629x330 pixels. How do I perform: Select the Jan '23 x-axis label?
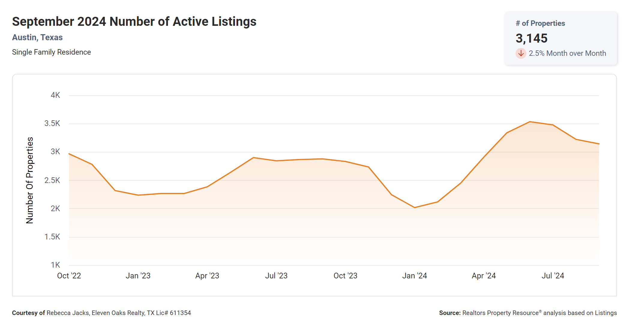click(138, 276)
